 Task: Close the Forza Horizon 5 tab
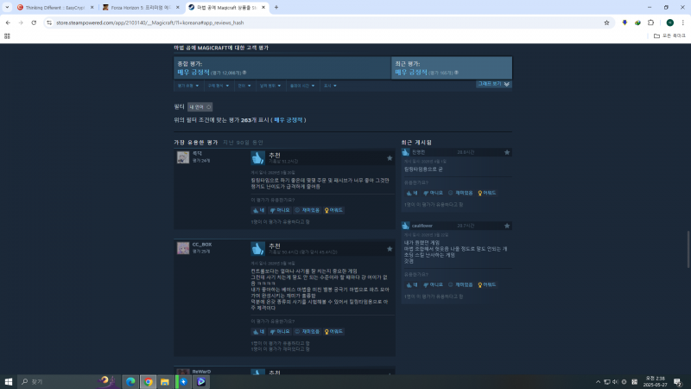[x=178, y=8]
